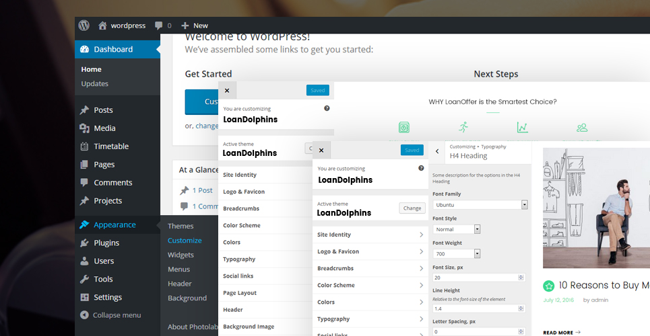Expand Breadcrumbs in front customizer
The image size is (650, 336).
tap(370, 269)
